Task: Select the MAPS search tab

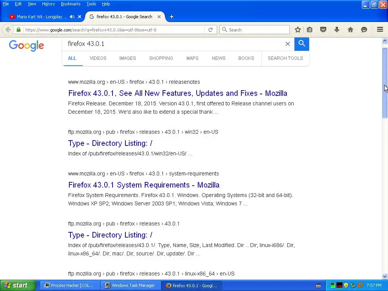Action: point(192,58)
